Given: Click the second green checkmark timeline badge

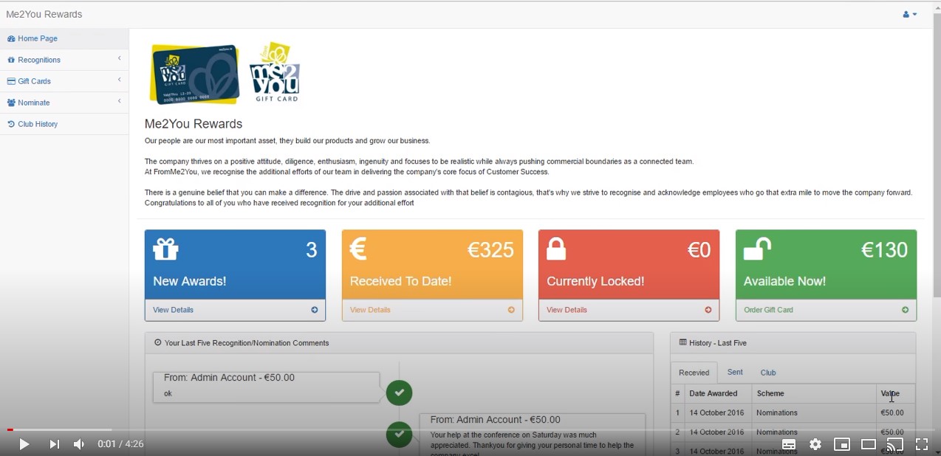Looking at the screenshot, I should pos(399,434).
